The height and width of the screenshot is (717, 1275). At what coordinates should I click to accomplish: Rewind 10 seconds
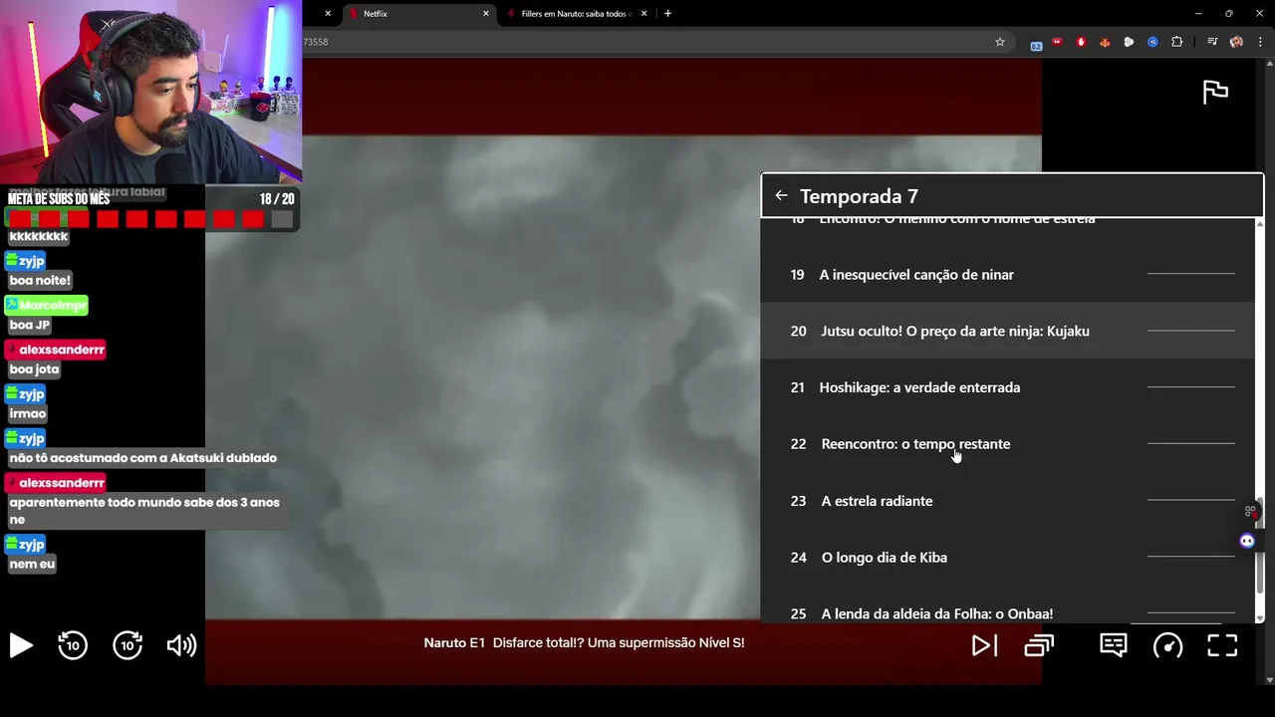click(73, 645)
